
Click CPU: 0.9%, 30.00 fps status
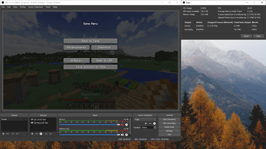[x=160, y=139]
